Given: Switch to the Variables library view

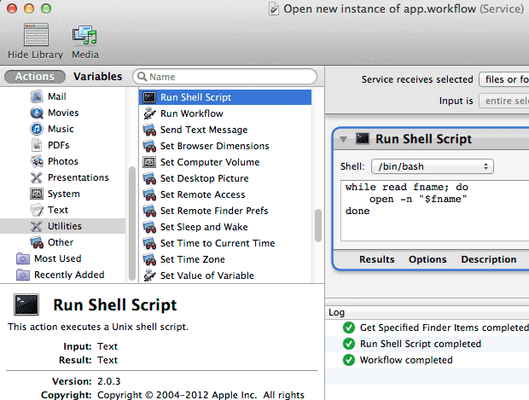Looking at the screenshot, I should (x=97, y=77).
